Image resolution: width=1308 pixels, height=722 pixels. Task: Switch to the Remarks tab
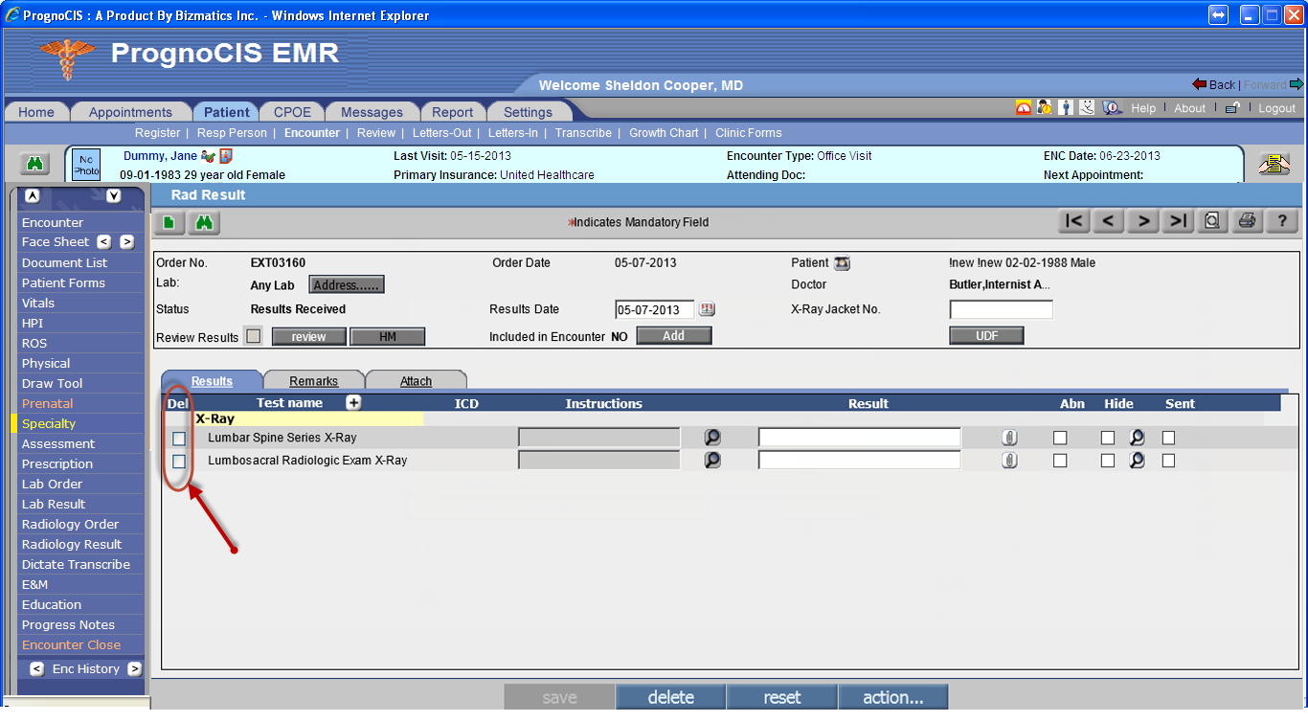pos(314,381)
